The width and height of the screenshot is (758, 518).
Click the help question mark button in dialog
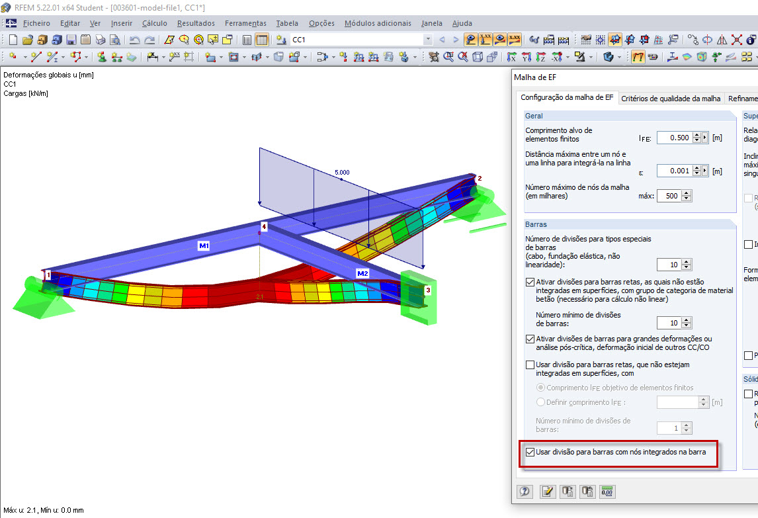coord(525,492)
